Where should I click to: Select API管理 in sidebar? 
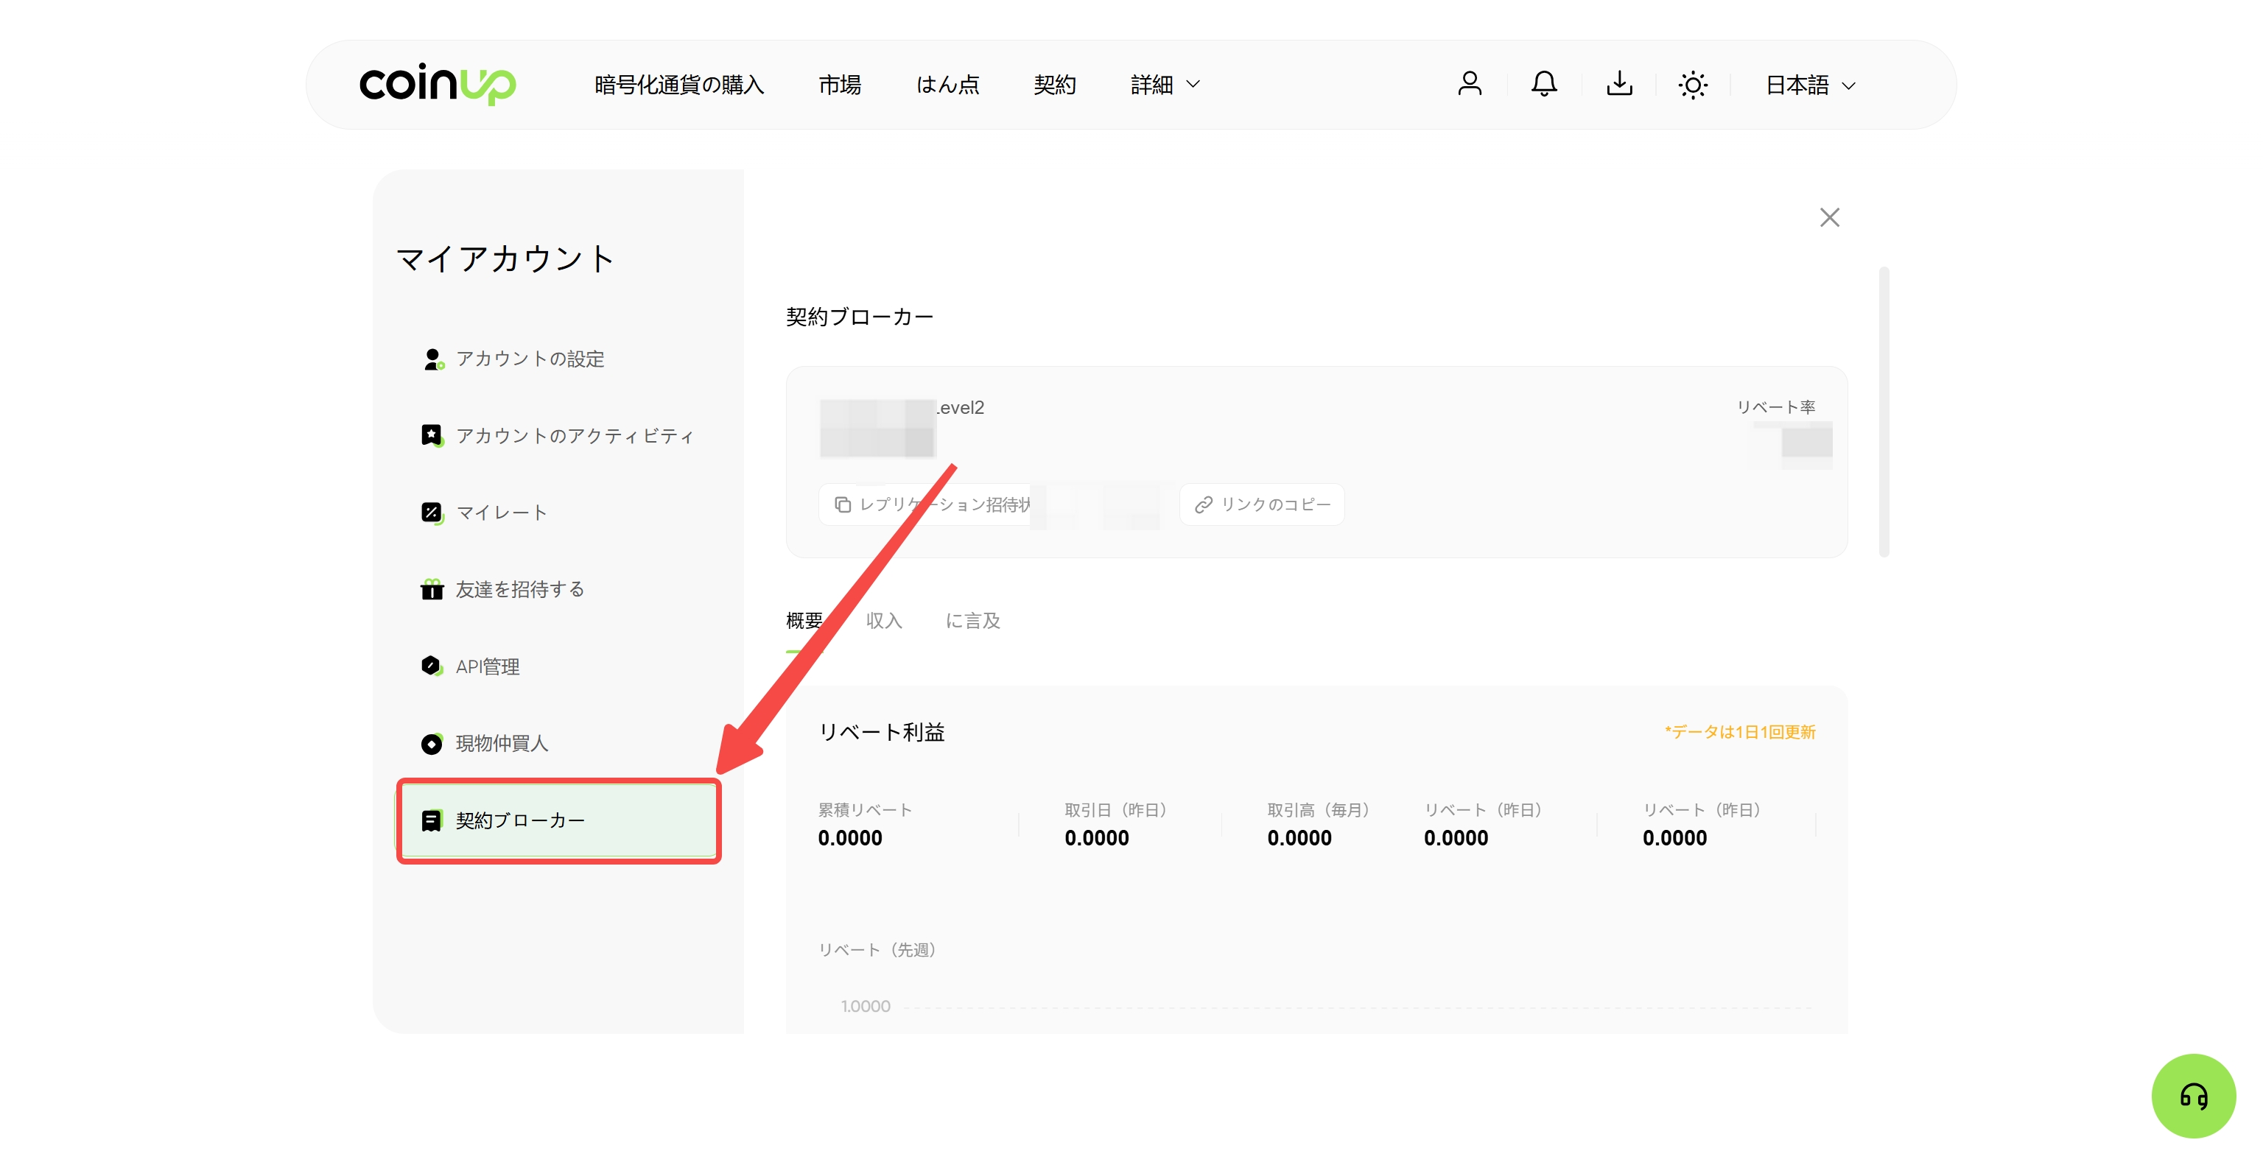558,666
